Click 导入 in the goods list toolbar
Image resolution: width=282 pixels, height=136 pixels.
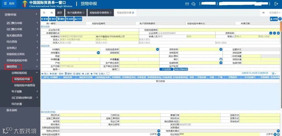pyautogui.click(x=45, y=74)
